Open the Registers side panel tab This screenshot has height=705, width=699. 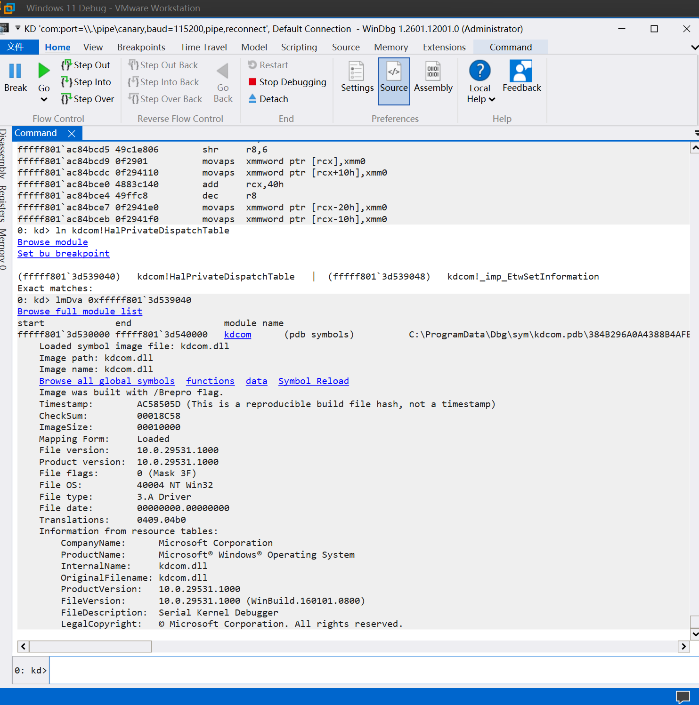coord(3,203)
